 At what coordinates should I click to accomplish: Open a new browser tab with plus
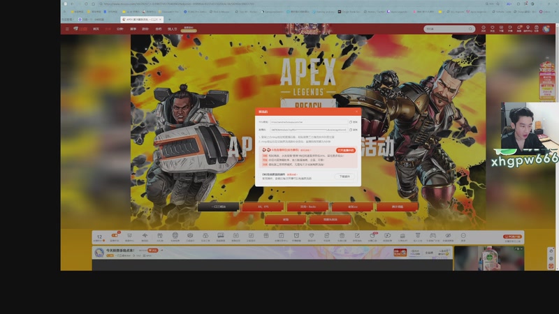(x=169, y=20)
